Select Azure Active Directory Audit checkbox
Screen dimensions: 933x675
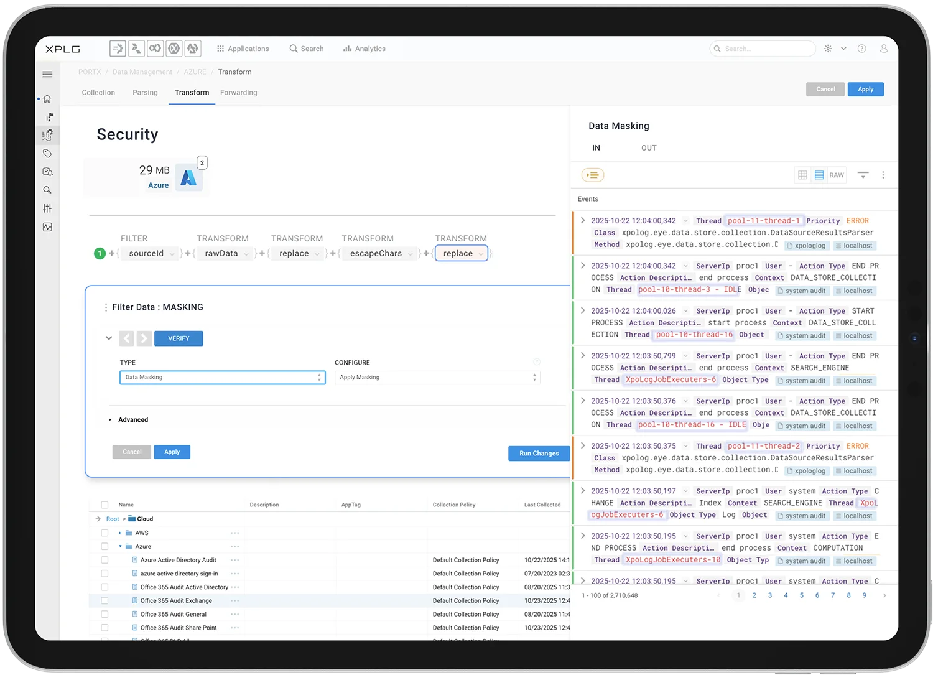click(x=104, y=561)
